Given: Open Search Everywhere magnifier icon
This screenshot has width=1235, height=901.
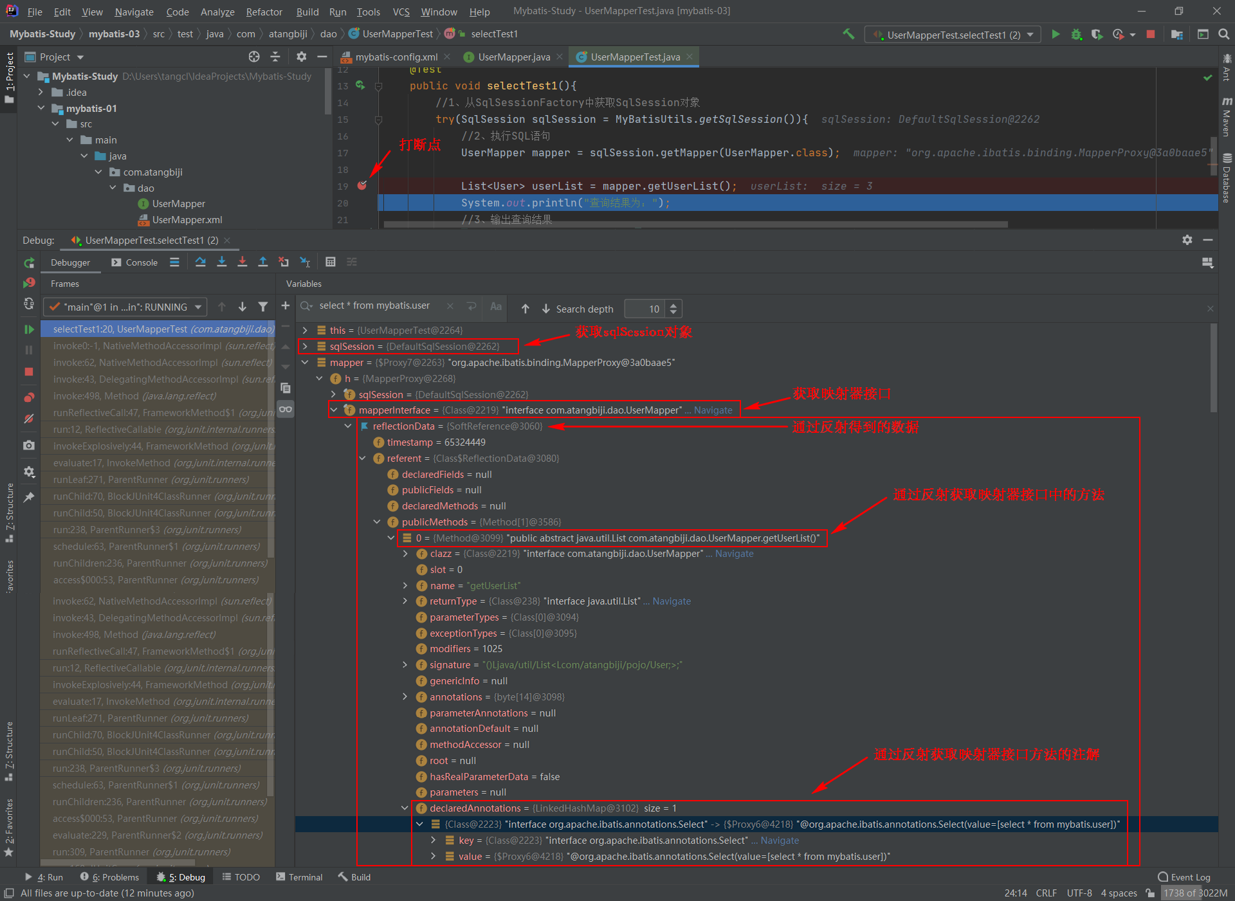Looking at the screenshot, I should pyautogui.click(x=1223, y=34).
